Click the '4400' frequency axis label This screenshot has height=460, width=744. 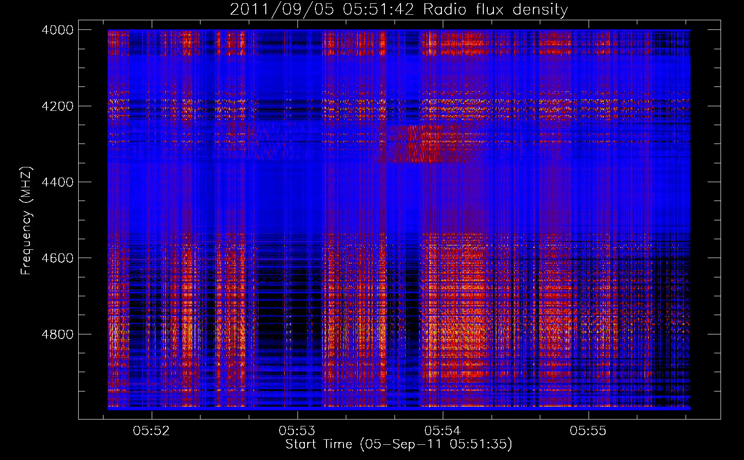click(x=57, y=182)
